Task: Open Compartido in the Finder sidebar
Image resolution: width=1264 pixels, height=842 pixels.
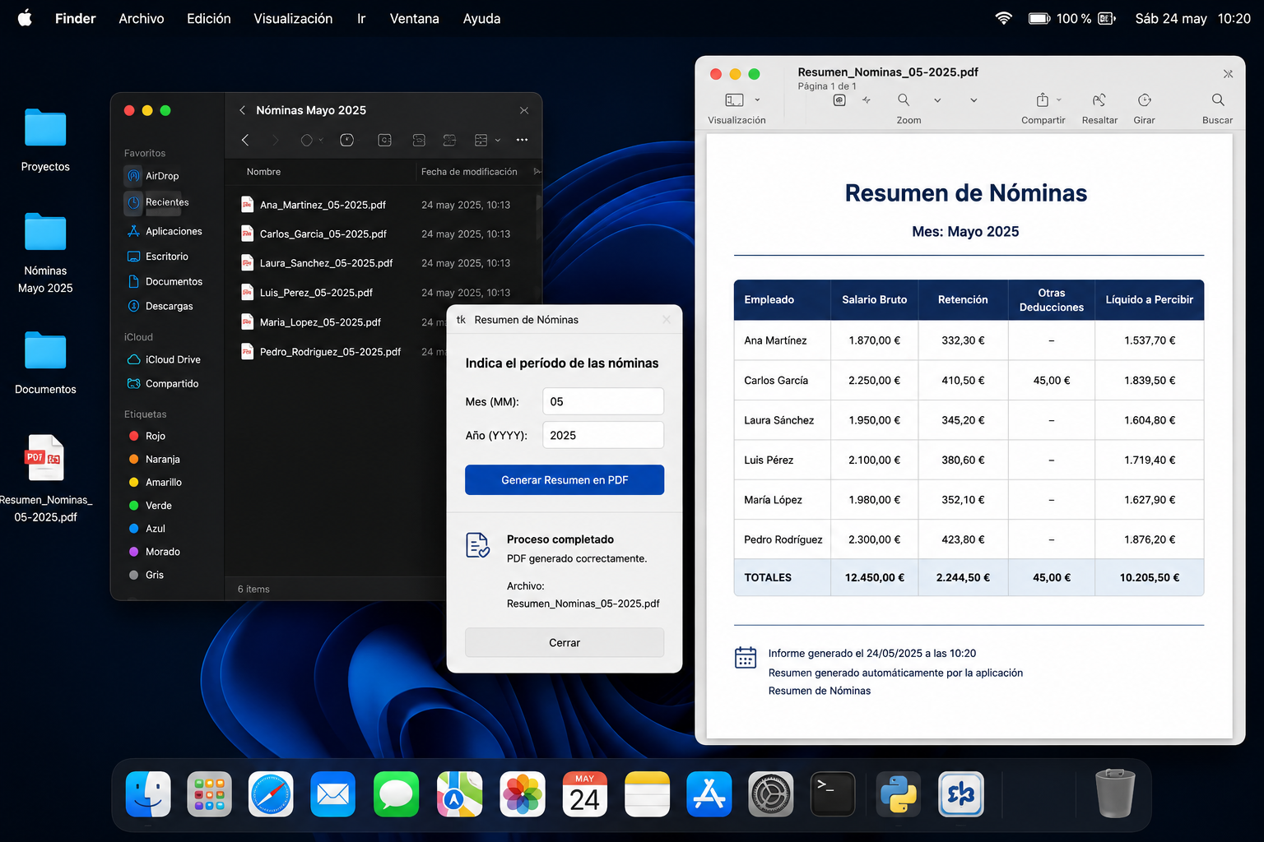Action: [163, 383]
